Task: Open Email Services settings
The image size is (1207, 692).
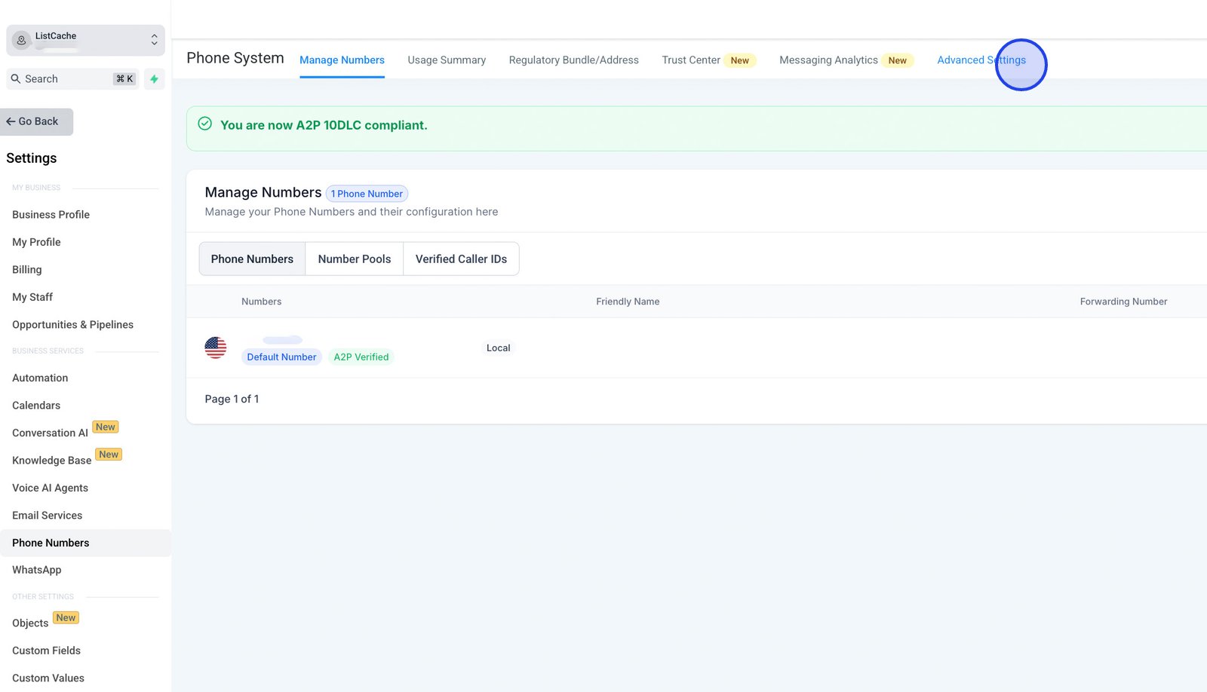Action: click(47, 516)
